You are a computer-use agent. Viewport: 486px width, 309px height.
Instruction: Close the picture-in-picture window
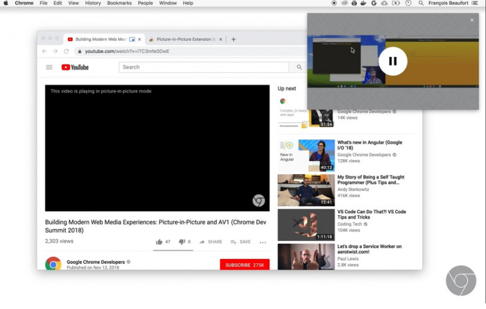click(x=471, y=20)
